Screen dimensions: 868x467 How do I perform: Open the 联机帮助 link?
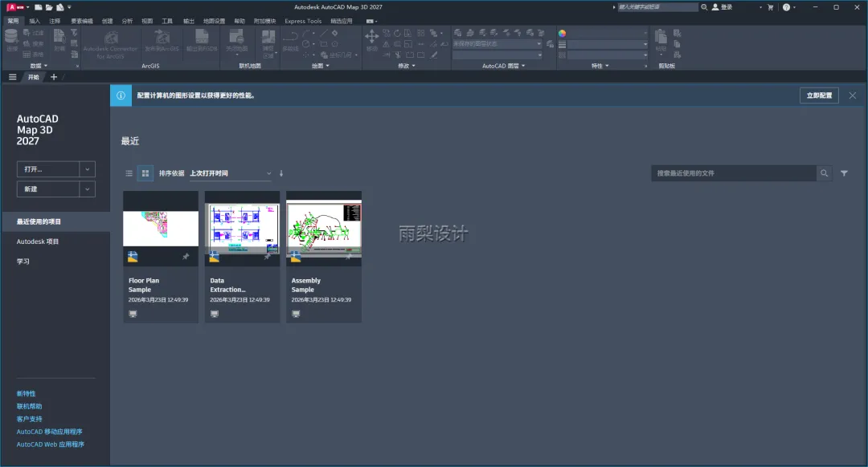[x=30, y=406]
